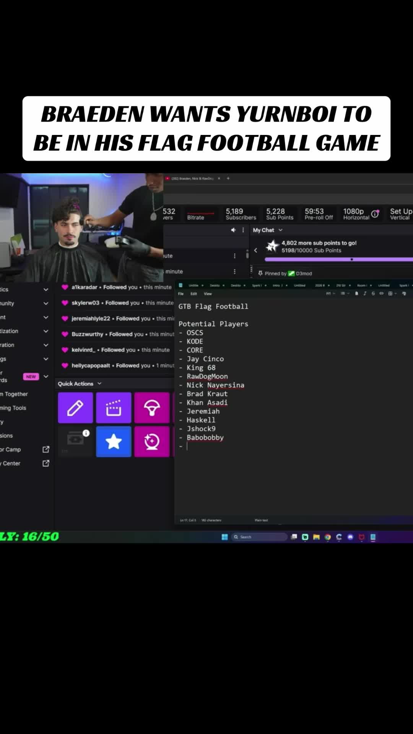Click the disabled camera quick action tile
413x734 pixels.
[x=75, y=442]
